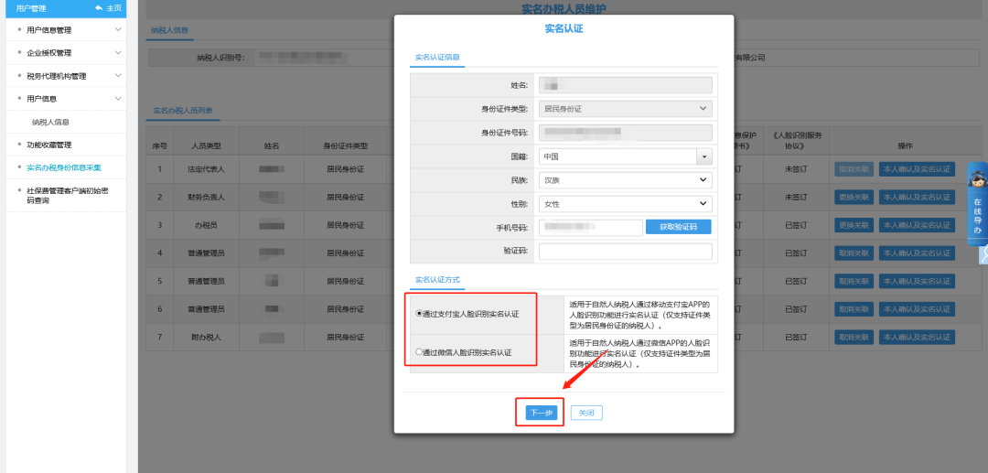
Task: Click the 验证码 verification code input field
Action: click(625, 252)
